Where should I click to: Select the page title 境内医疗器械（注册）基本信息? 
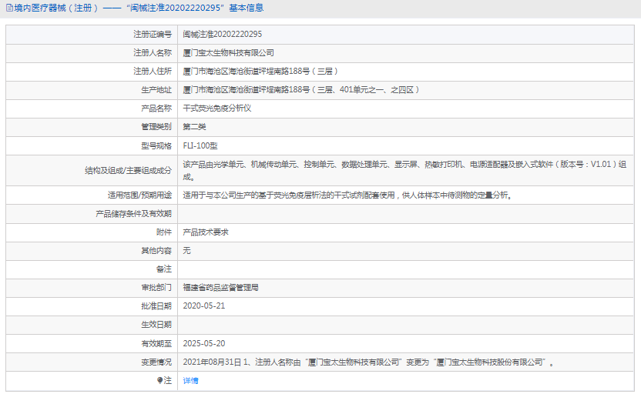[x=139, y=8]
